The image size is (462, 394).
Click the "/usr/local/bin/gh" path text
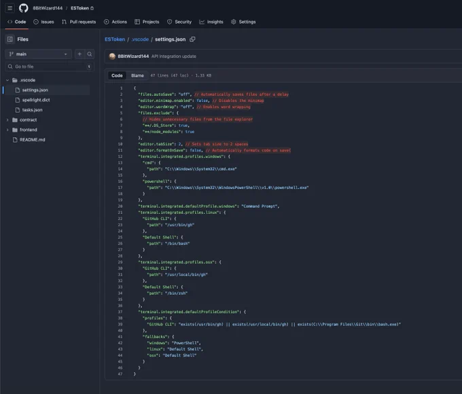point(186,274)
